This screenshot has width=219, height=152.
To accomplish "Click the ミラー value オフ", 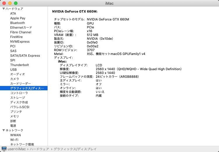I will [x=99, y=84].
